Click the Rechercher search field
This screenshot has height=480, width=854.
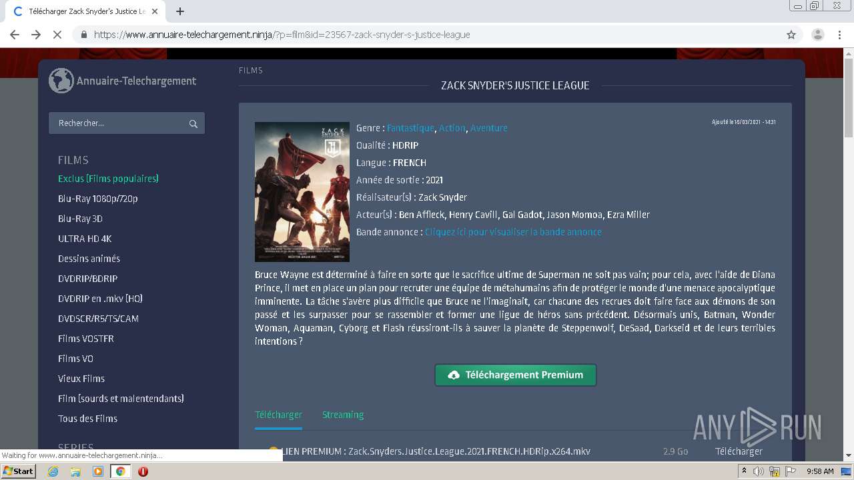point(127,123)
